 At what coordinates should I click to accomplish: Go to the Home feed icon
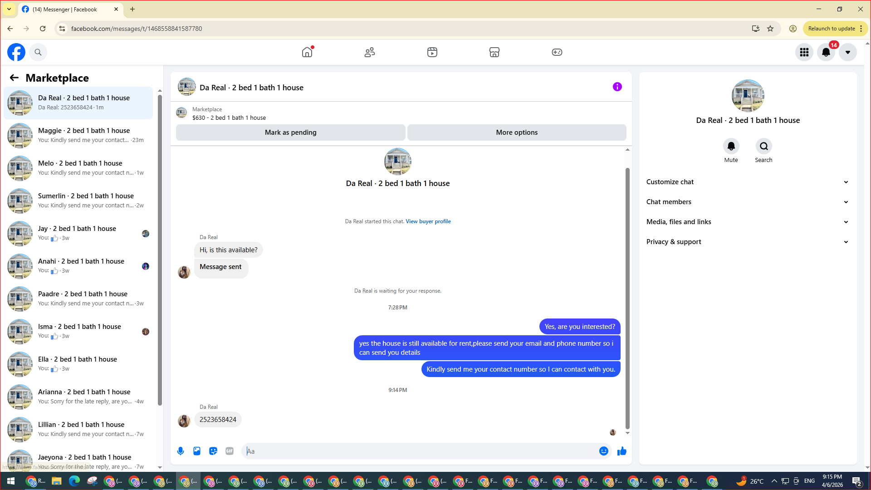[x=307, y=52]
